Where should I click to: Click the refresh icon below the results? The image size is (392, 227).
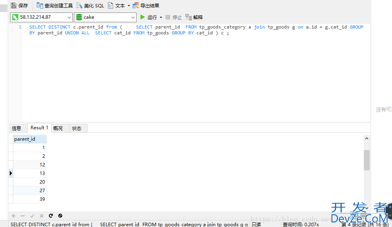tap(51, 216)
